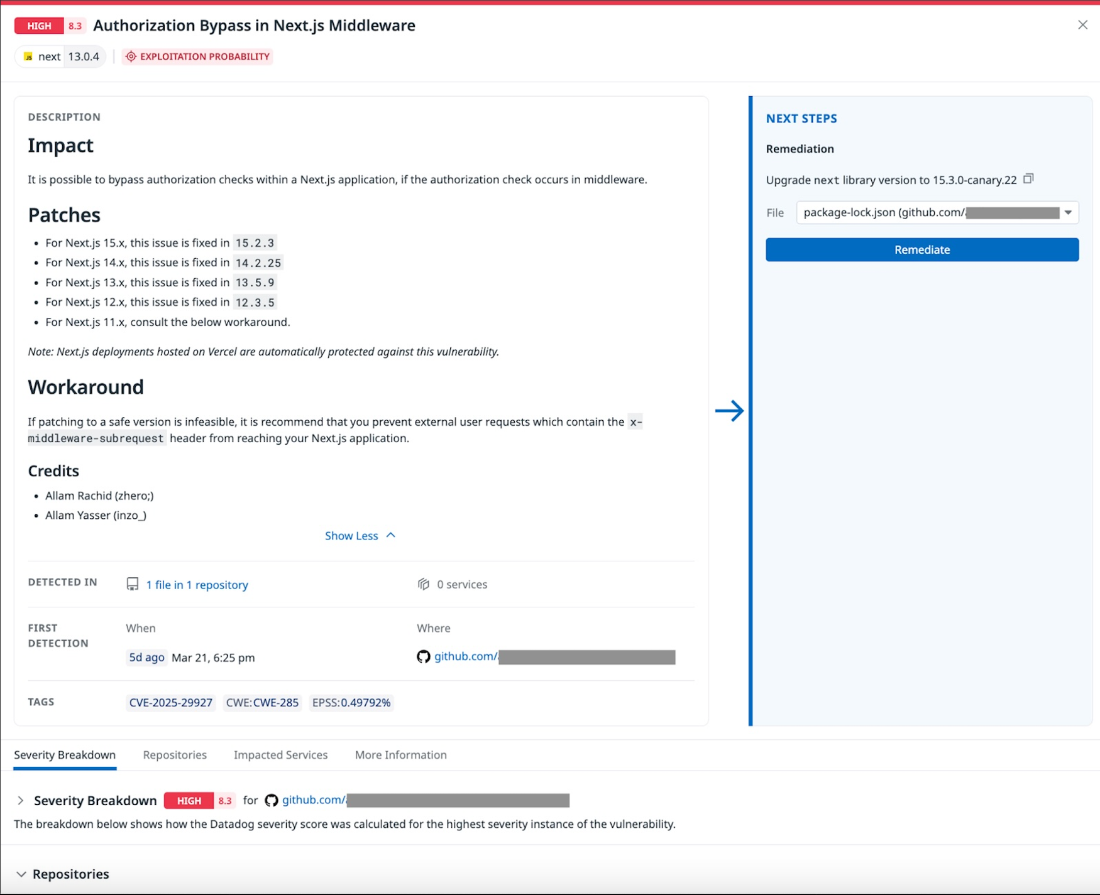Open the 1 file in 1 repository link
This screenshot has width=1100, height=895.
click(x=197, y=585)
